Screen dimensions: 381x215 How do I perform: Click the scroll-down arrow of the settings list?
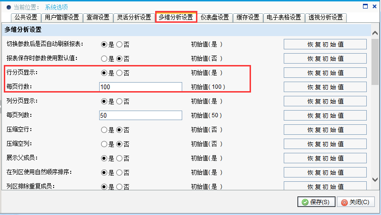tap(375, 179)
